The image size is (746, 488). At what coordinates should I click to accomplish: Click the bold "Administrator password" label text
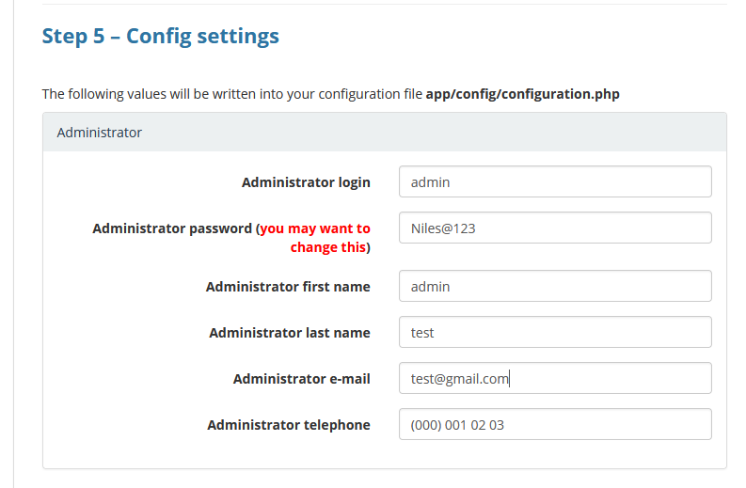tap(171, 228)
